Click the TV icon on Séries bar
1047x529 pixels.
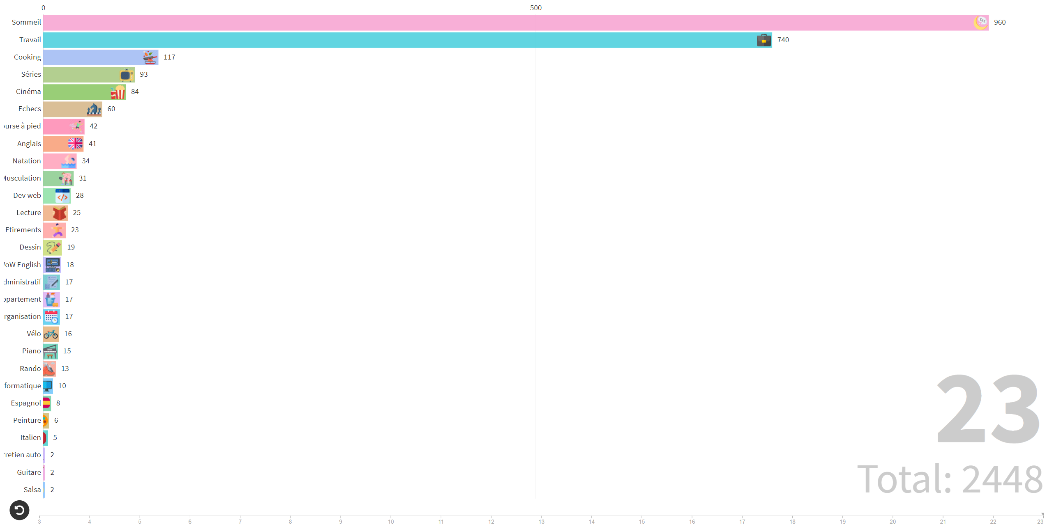point(126,75)
